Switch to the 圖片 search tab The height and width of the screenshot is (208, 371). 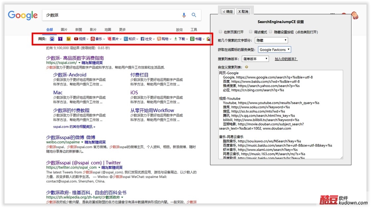click(x=64, y=29)
